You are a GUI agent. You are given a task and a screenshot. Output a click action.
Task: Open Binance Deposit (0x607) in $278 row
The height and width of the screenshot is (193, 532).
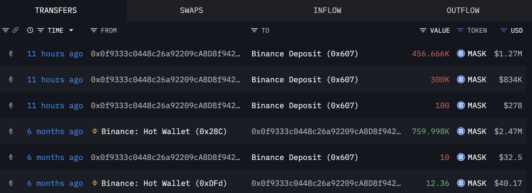pos(305,106)
